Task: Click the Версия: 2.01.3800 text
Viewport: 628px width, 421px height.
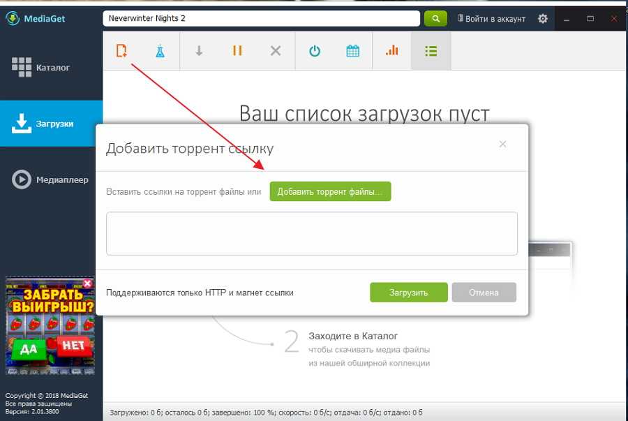Action: [32, 411]
